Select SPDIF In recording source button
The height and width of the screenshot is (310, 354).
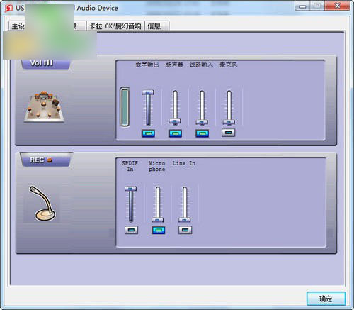pyautogui.click(x=132, y=230)
